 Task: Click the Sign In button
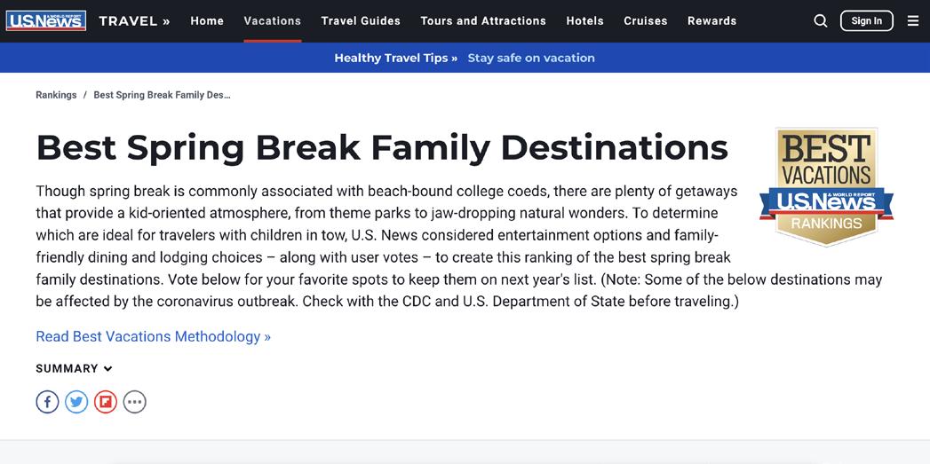point(866,20)
